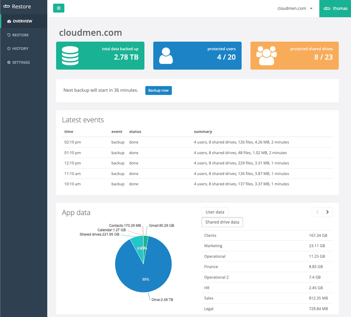Screen dimensions: 351x317
Task: Click the group users icon on orange card
Action: tap(266, 55)
